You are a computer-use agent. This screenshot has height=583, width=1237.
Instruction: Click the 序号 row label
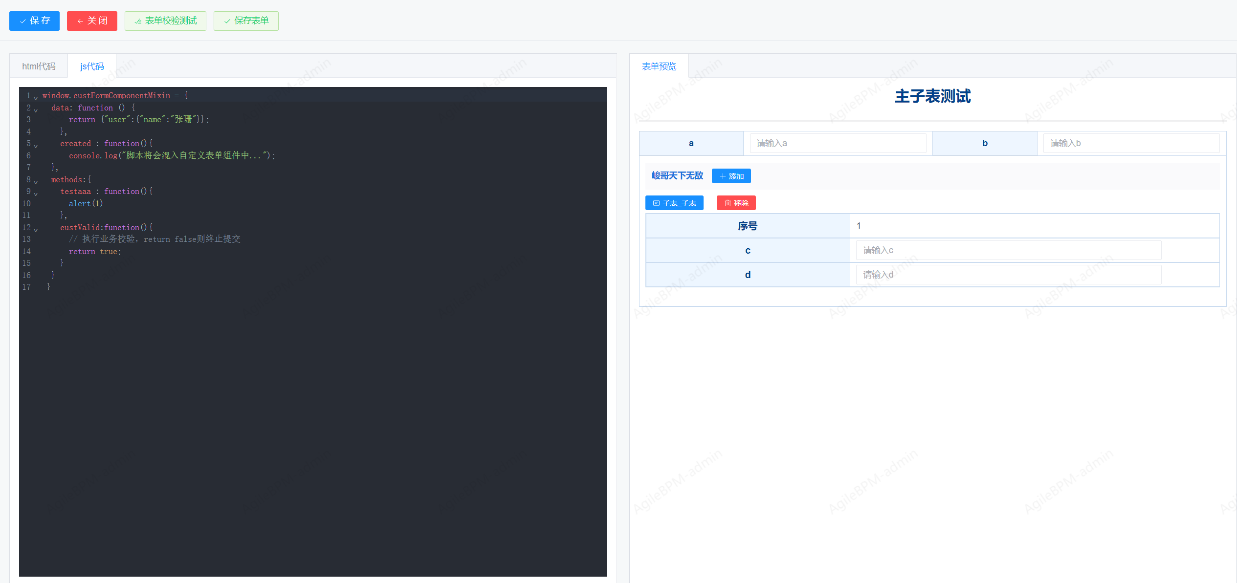point(748,226)
